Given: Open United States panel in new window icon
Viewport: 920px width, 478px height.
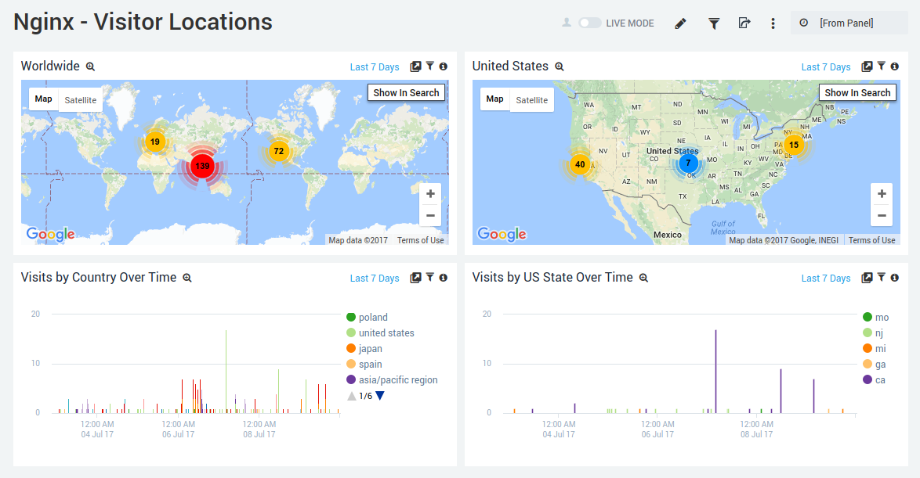Looking at the screenshot, I should 867,66.
